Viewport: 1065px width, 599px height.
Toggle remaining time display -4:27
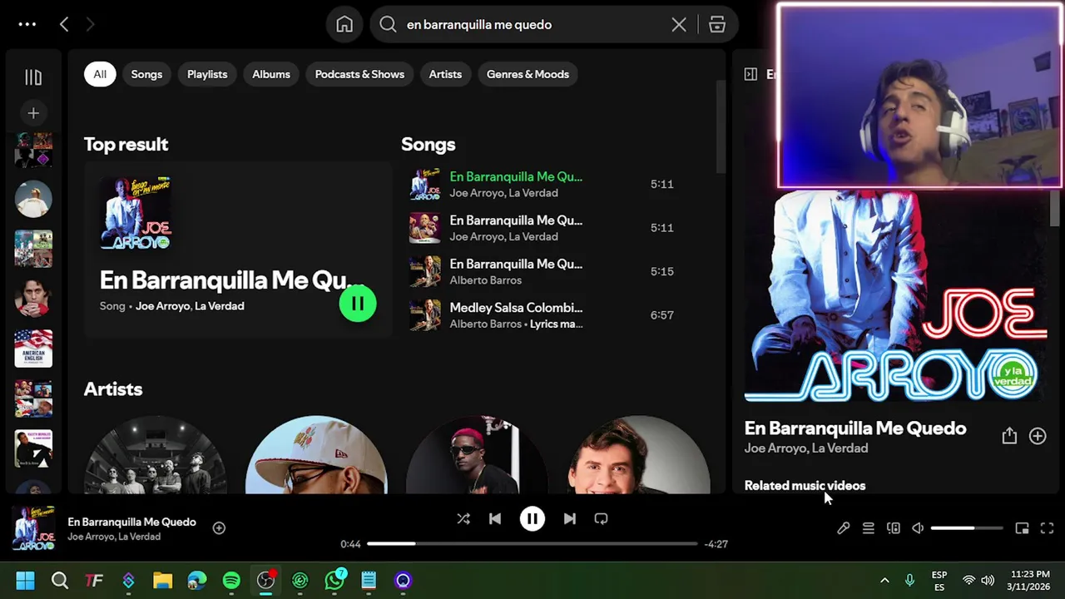[x=716, y=544]
